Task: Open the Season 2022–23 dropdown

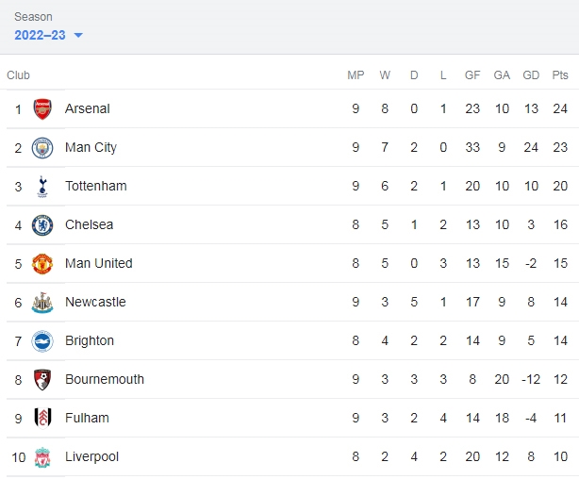Action: 48,35
